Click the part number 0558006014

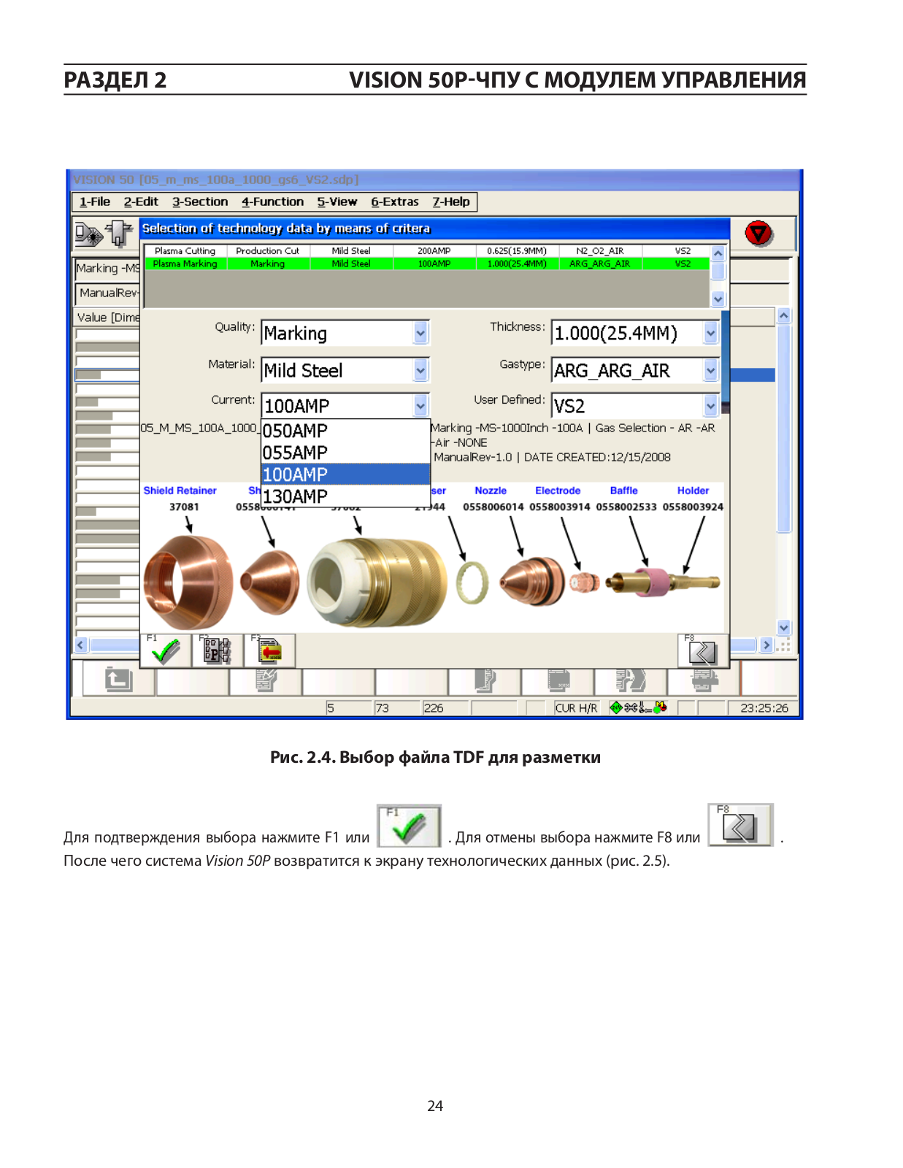(493, 507)
